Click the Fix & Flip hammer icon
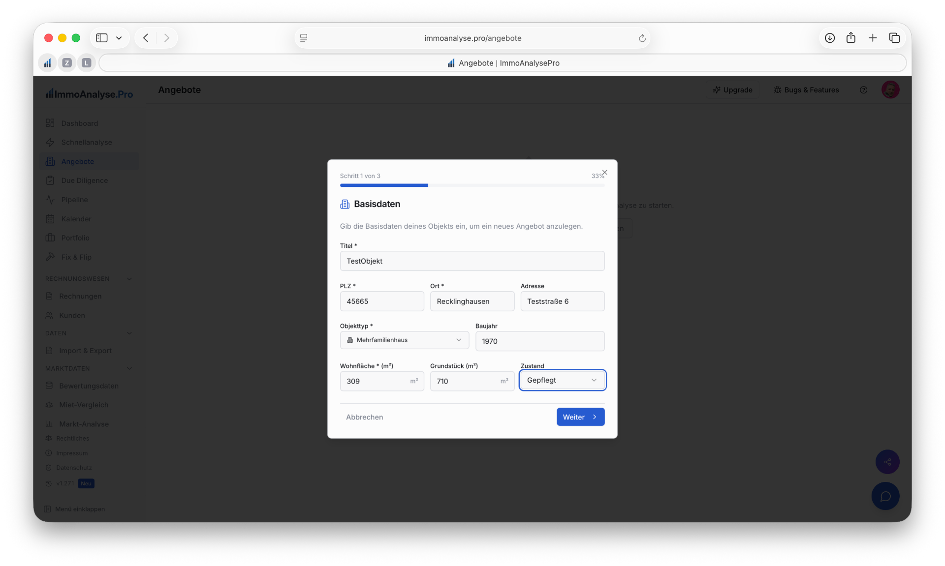This screenshot has height=566, width=945. tap(50, 257)
